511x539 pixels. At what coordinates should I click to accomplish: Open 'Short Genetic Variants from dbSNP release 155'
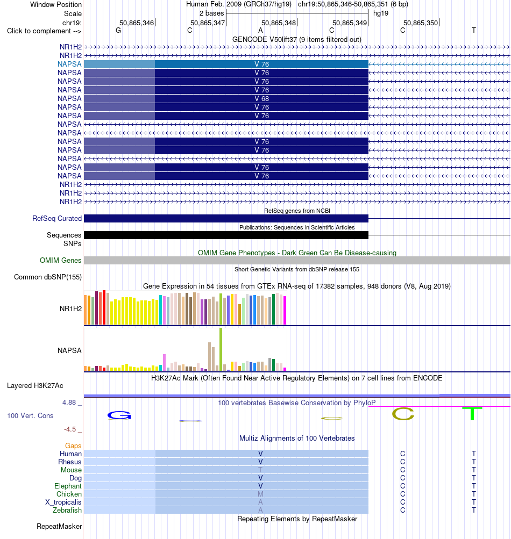pyautogui.click(x=296, y=269)
